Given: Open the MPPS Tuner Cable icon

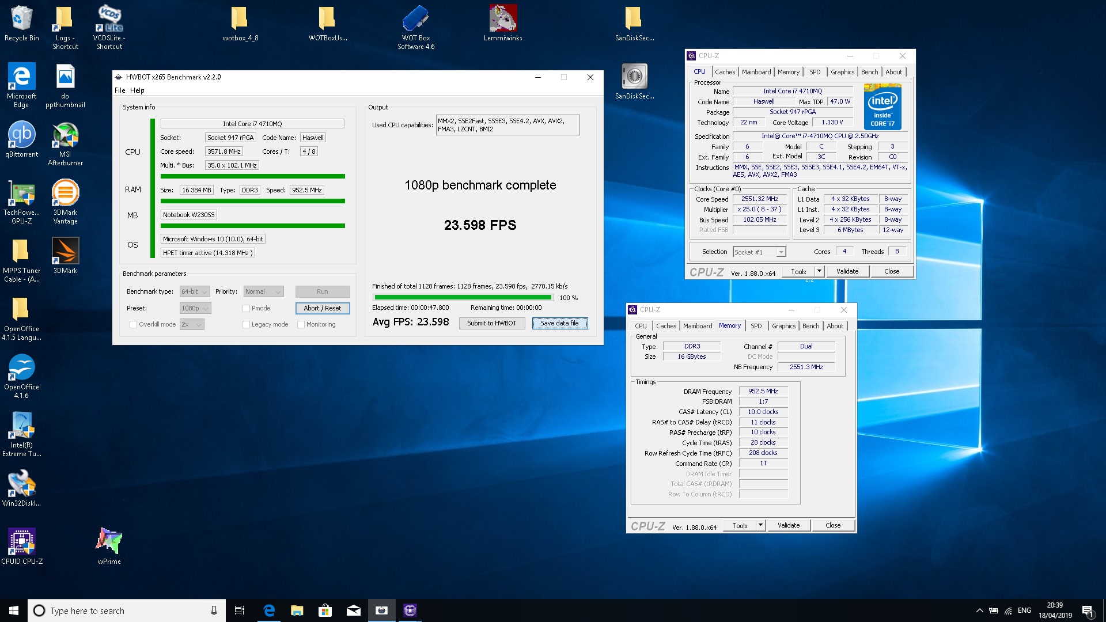Looking at the screenshot, I should tap(21, 260).
